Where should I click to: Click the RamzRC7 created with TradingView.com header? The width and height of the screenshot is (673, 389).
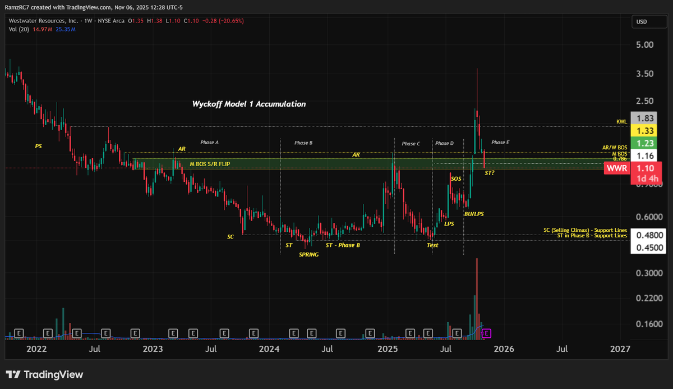[94, 7]
